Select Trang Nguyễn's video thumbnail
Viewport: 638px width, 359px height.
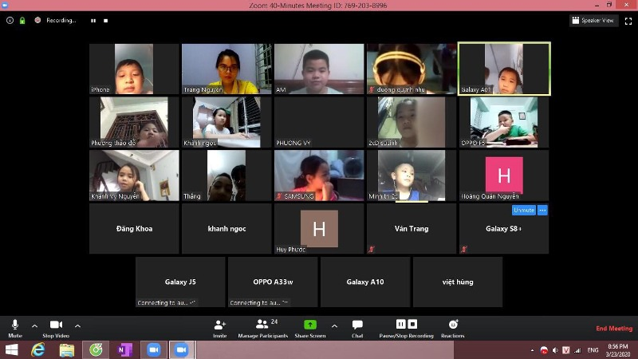click(x=226, y=69)
